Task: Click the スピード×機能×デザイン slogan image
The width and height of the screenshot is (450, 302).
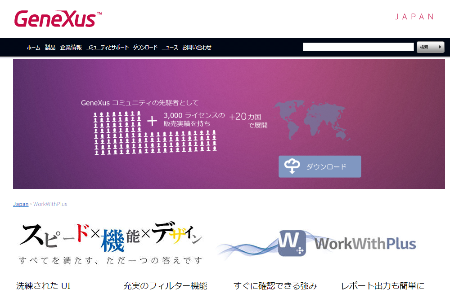Action: pyautogui.click(x=110, y=242)
